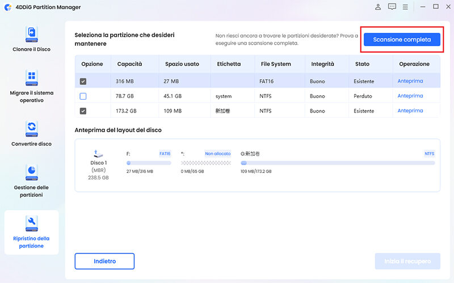Click the Indietro button

pos(104,261)
